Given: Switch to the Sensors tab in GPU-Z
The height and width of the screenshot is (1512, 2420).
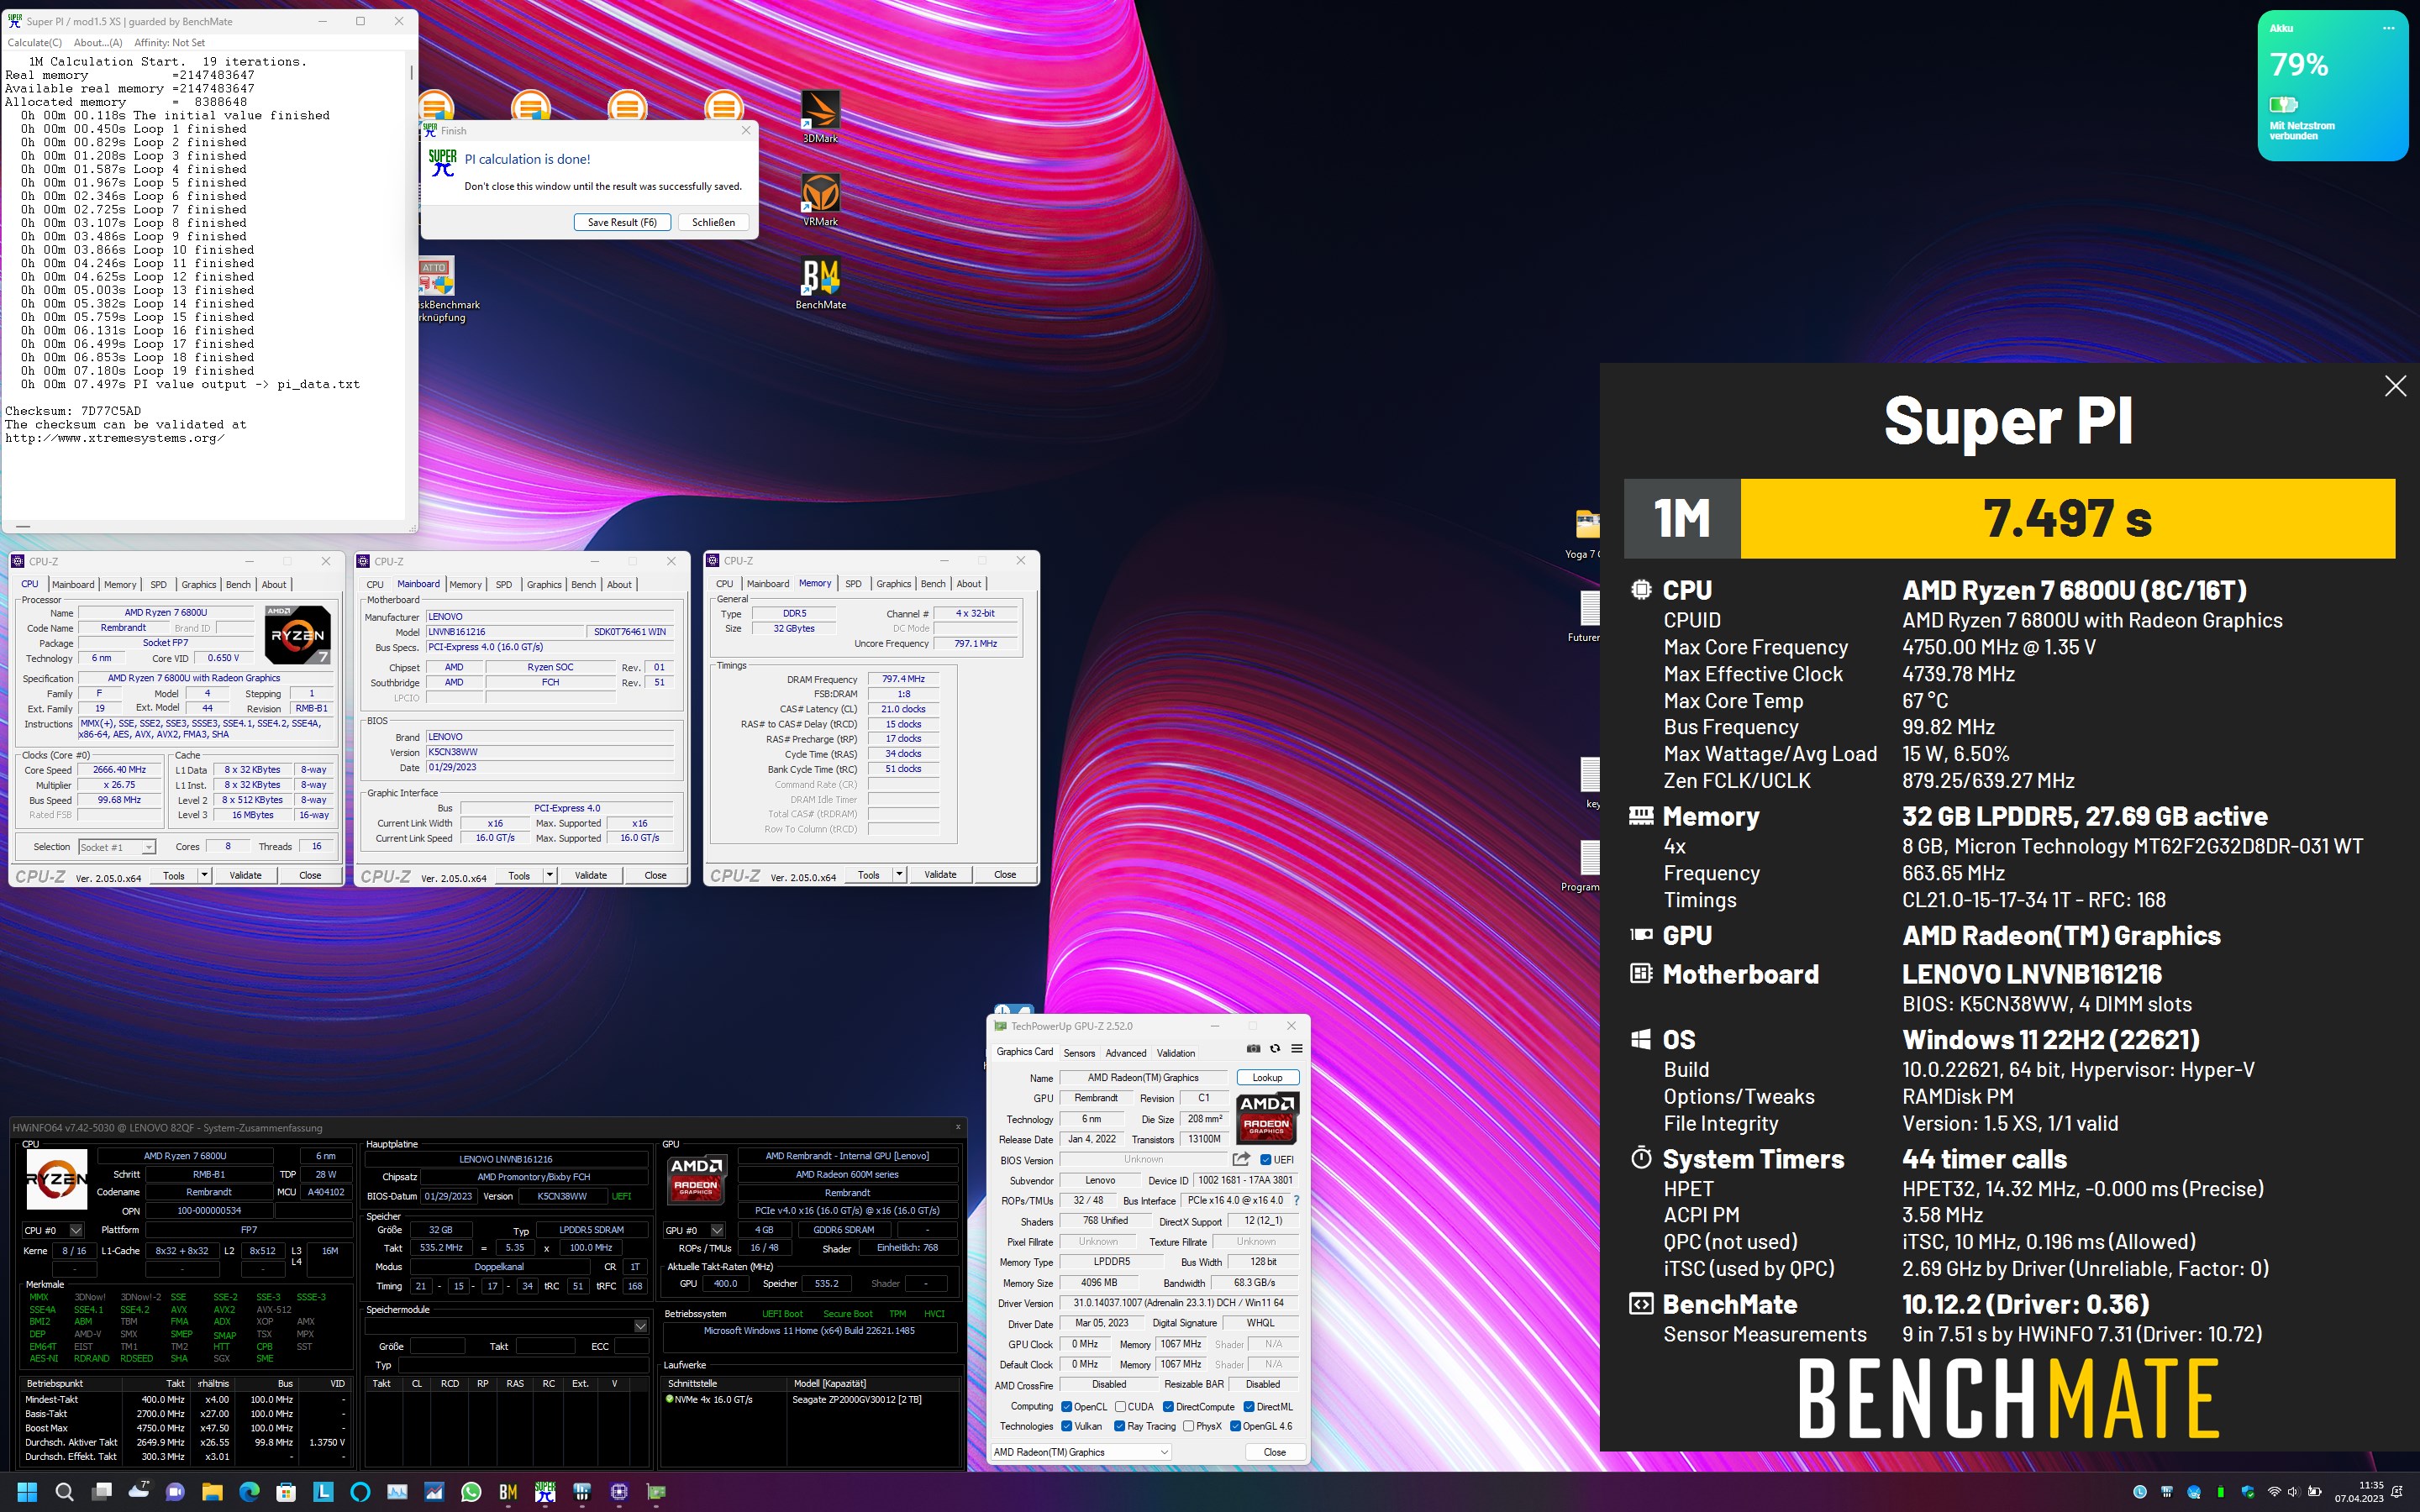Looking at the screenshot, I should (x=1079, y=1053).
